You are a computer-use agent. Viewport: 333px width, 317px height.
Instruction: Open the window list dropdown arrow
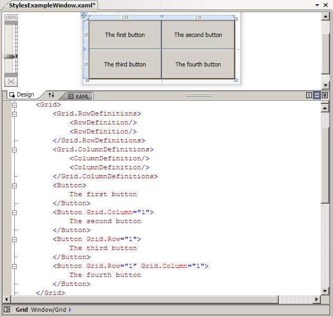coord(317,5)
